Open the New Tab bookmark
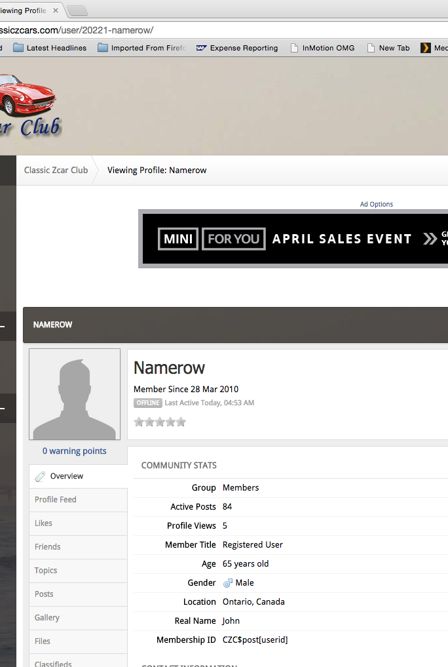Viewport: 448px width, 667px height. (388, 48)
